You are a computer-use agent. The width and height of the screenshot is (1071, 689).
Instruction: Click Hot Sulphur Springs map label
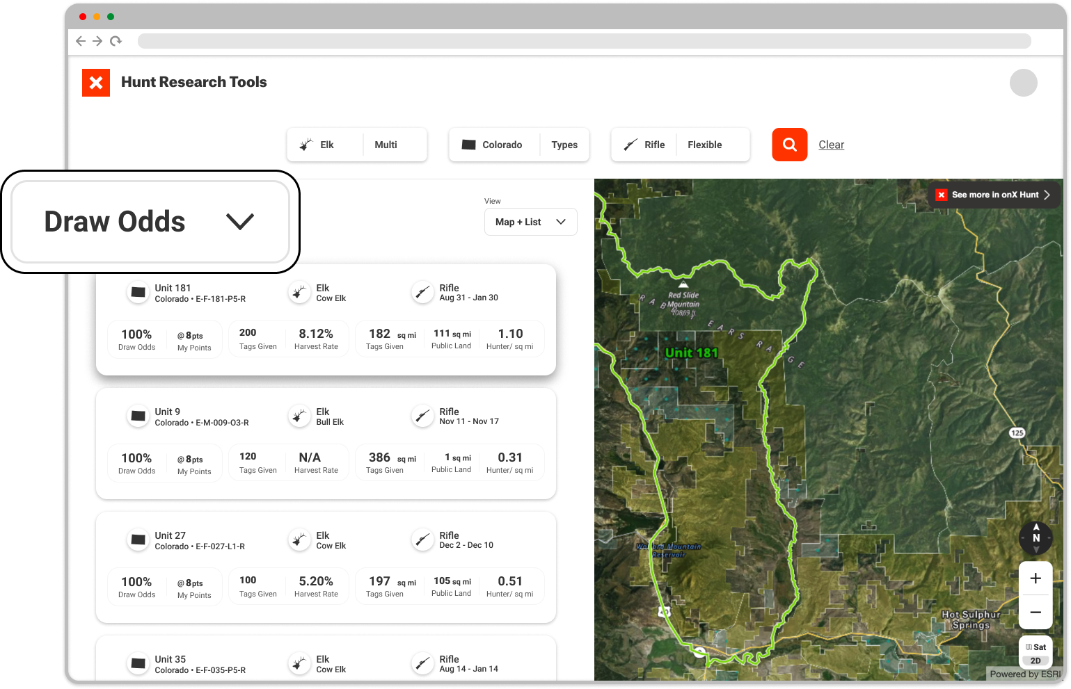coord(971,619)
